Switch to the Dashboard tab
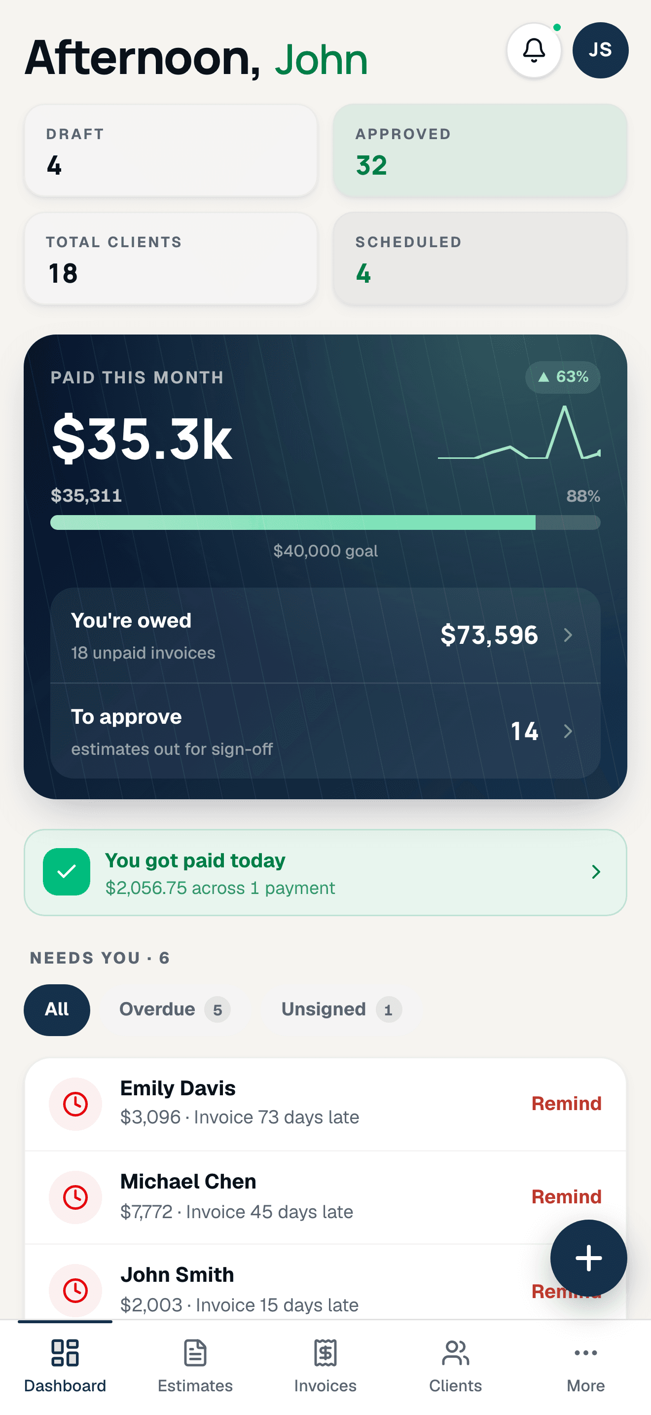Screen dimensions: 651x1415 click(x=65, y=1366)
